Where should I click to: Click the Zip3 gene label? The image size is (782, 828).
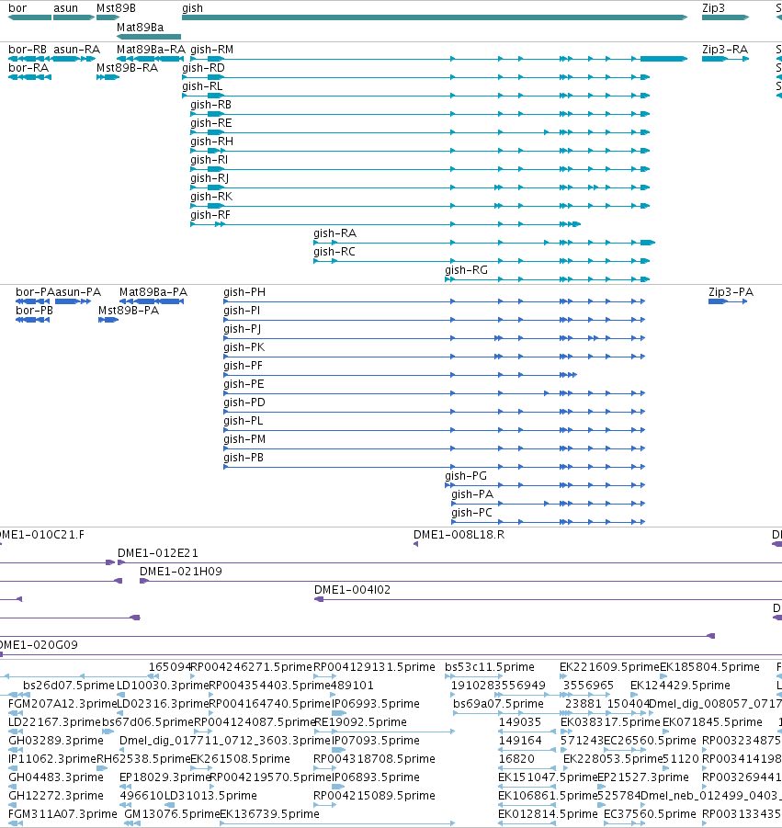coord(713,8)
